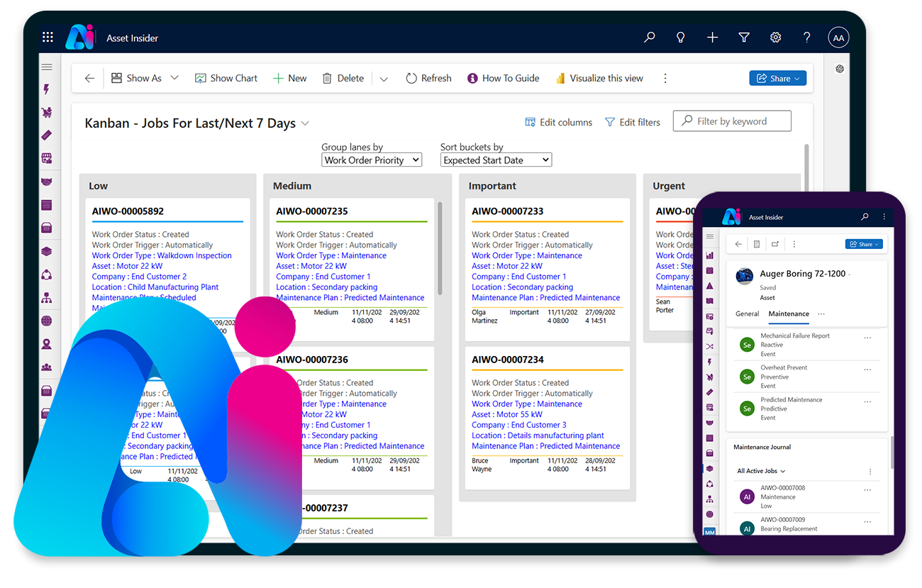
Task: Open card AIWO-00007233 title
Action: tap(508, 211)
